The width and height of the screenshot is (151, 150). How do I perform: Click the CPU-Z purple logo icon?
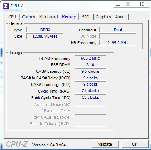(6, 6)
